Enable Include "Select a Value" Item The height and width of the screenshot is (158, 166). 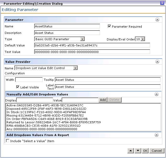pyautogui.click(x=7, y=141)
